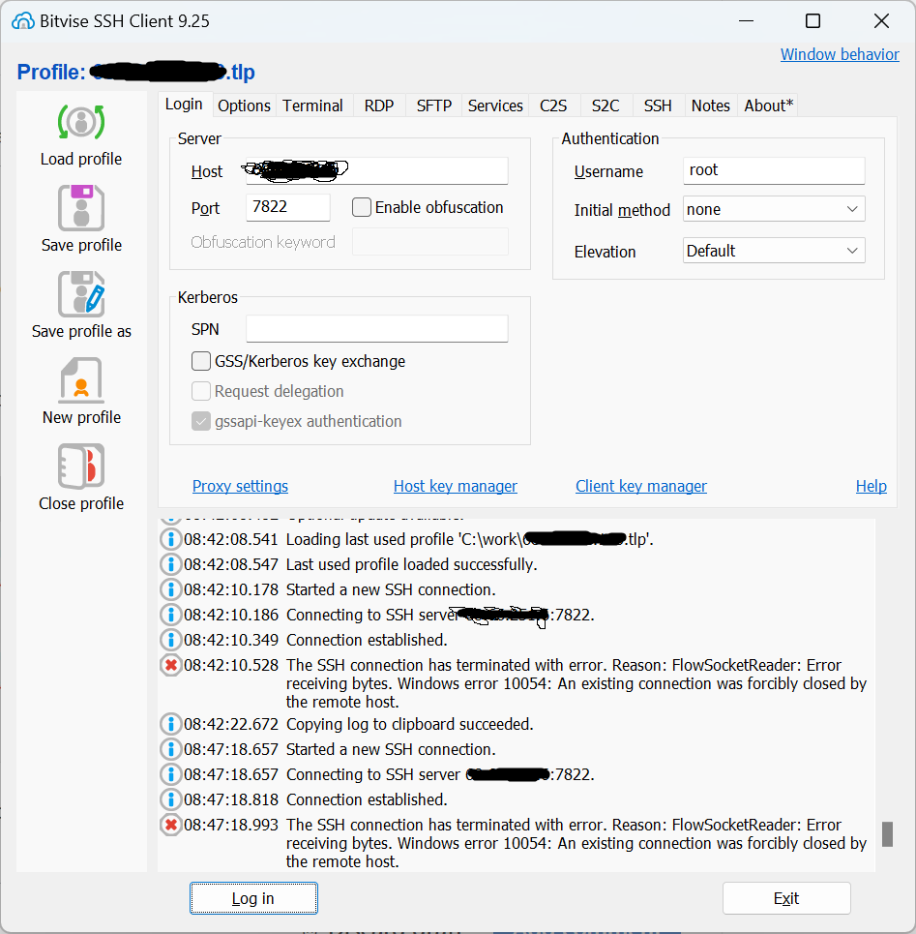
Task: Open the S2C tab
Action: pyautogui.click(x=606, y=105)
